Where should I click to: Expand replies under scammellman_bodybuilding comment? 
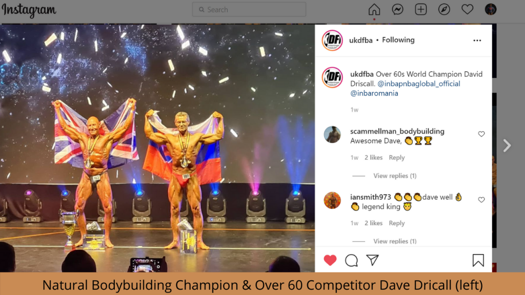(x=395, y=176)
